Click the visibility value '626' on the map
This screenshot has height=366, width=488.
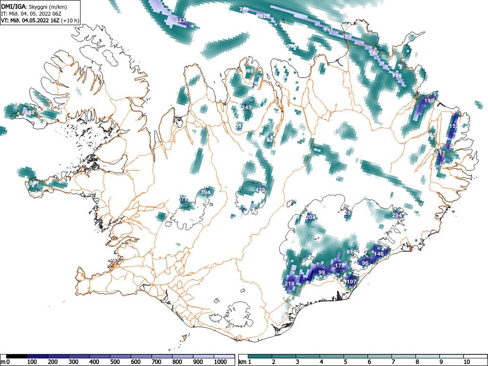(x=264, y=16)
